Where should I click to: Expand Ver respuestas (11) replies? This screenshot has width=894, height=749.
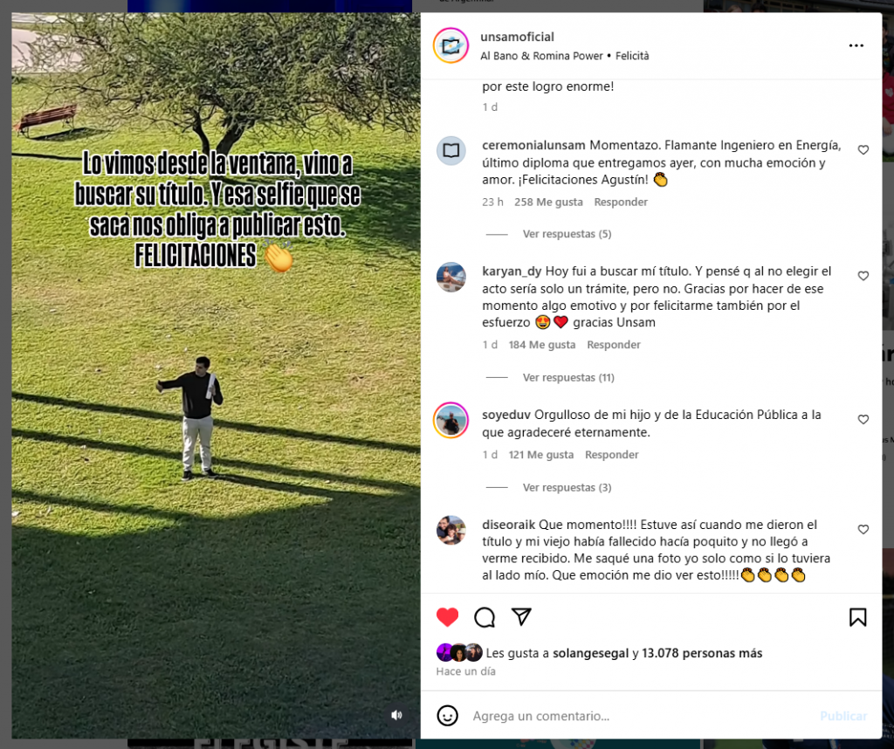click(x=568, y=377)
